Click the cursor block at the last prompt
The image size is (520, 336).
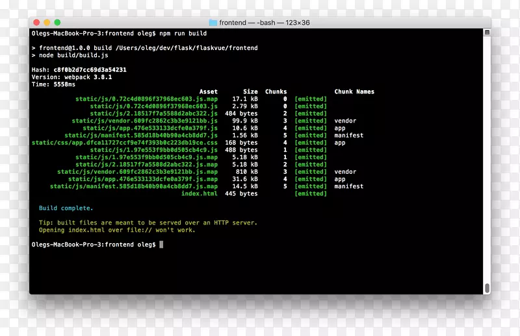[161, 245]
